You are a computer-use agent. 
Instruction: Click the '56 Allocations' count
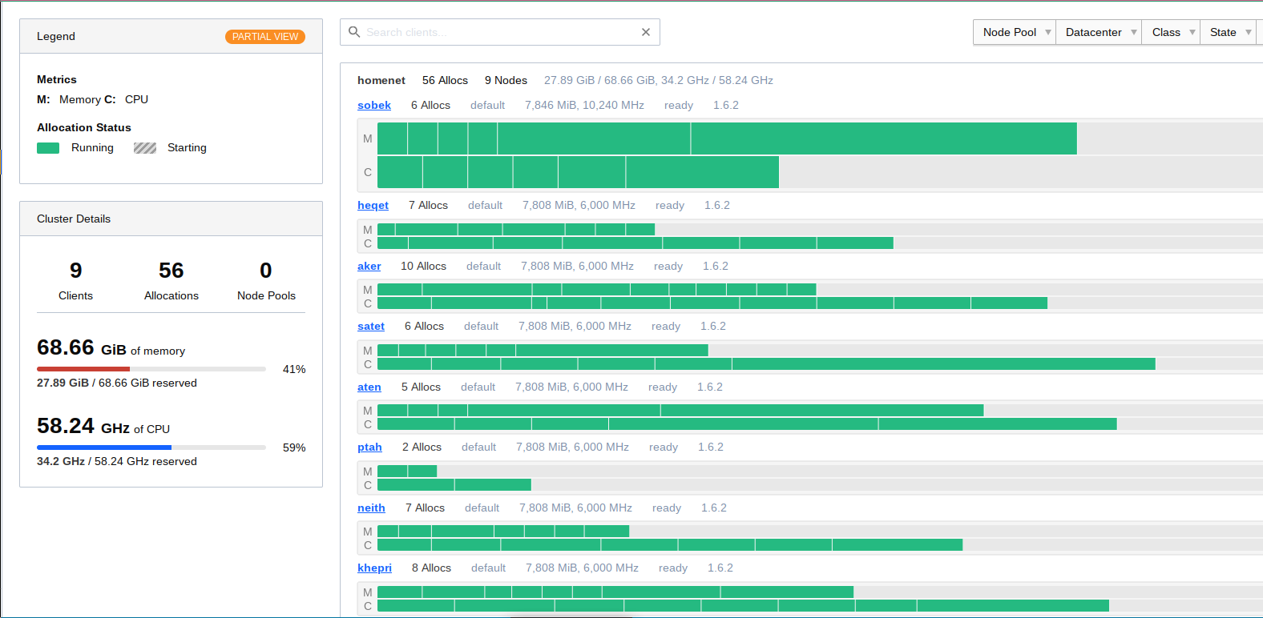[171, 281]
